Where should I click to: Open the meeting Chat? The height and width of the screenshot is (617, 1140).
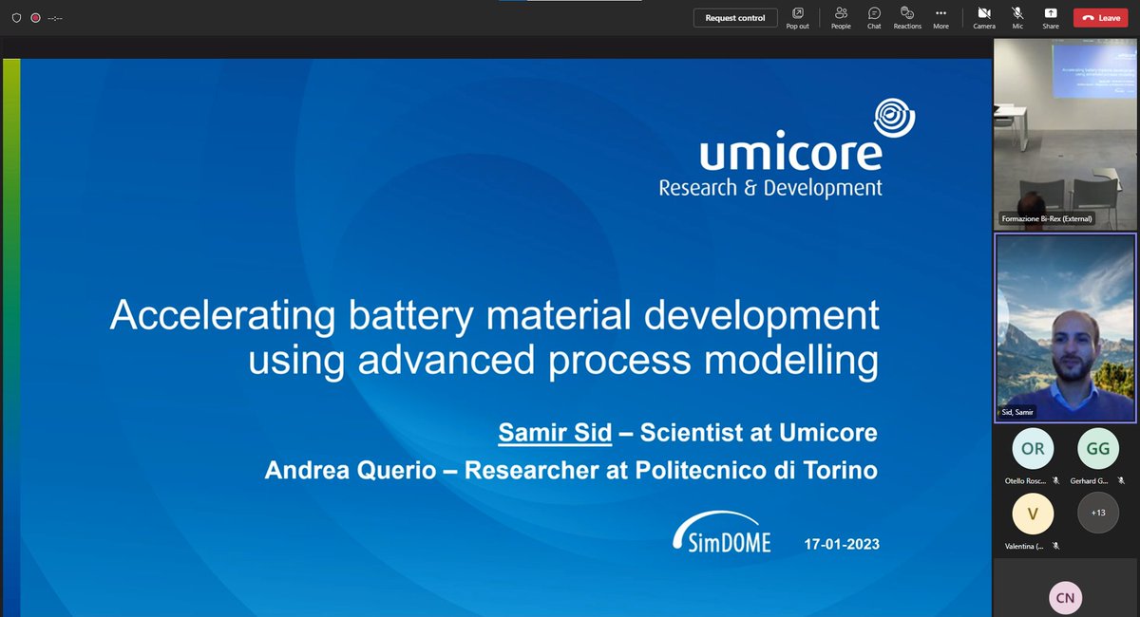874,17
